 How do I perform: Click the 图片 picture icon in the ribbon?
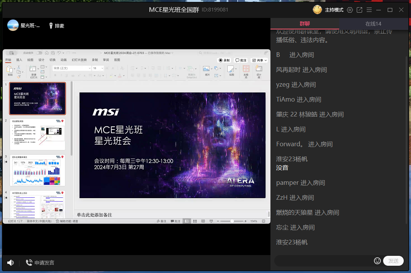click(x=206, y=69)
